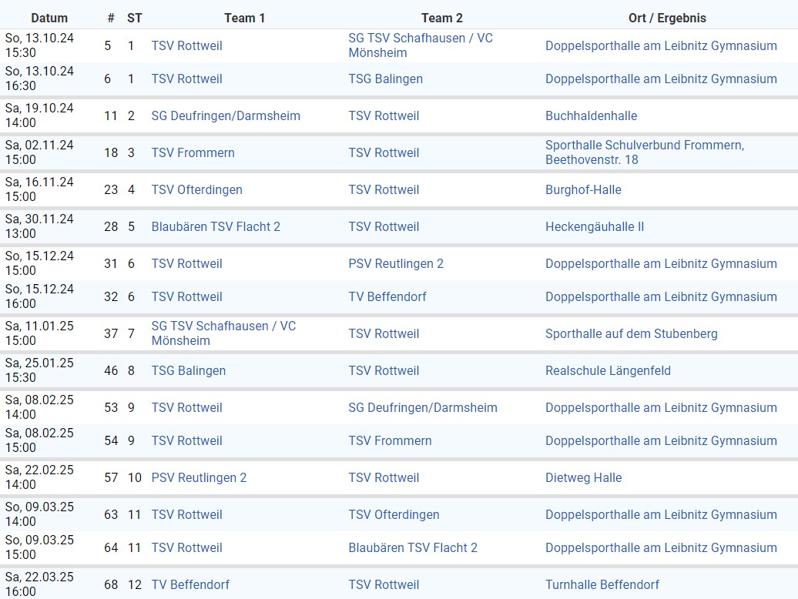Select date cell Sa, 30.11.24 13:00

(x=39, y=226)
